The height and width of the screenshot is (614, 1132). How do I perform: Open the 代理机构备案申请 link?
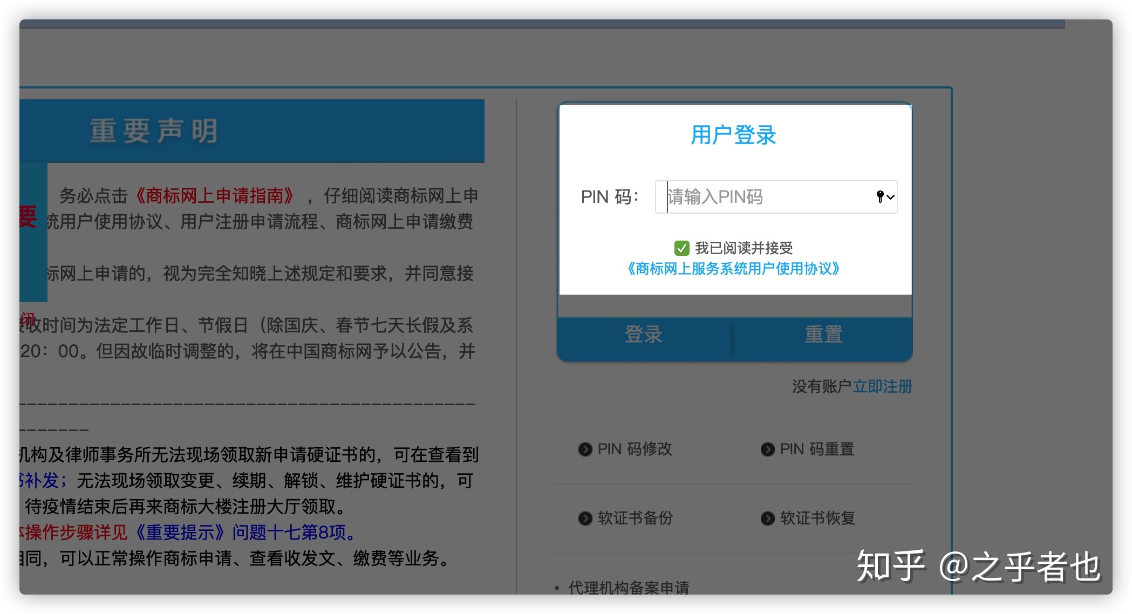click(629, 587)
